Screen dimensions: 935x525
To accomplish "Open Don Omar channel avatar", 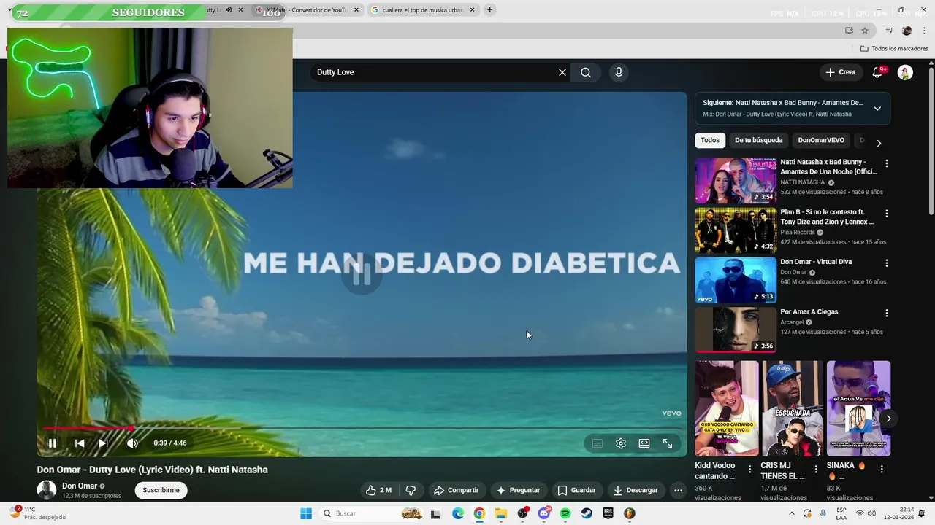I will [x=47, y=490].
